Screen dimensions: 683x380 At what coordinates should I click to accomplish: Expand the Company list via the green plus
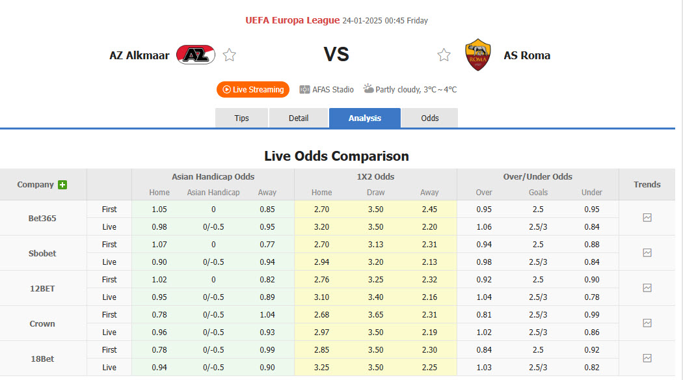(62, 185)
